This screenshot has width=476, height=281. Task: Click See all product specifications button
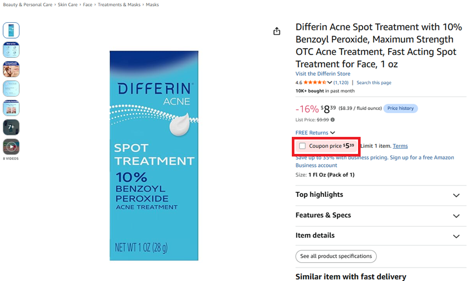(x=336, y=256)
